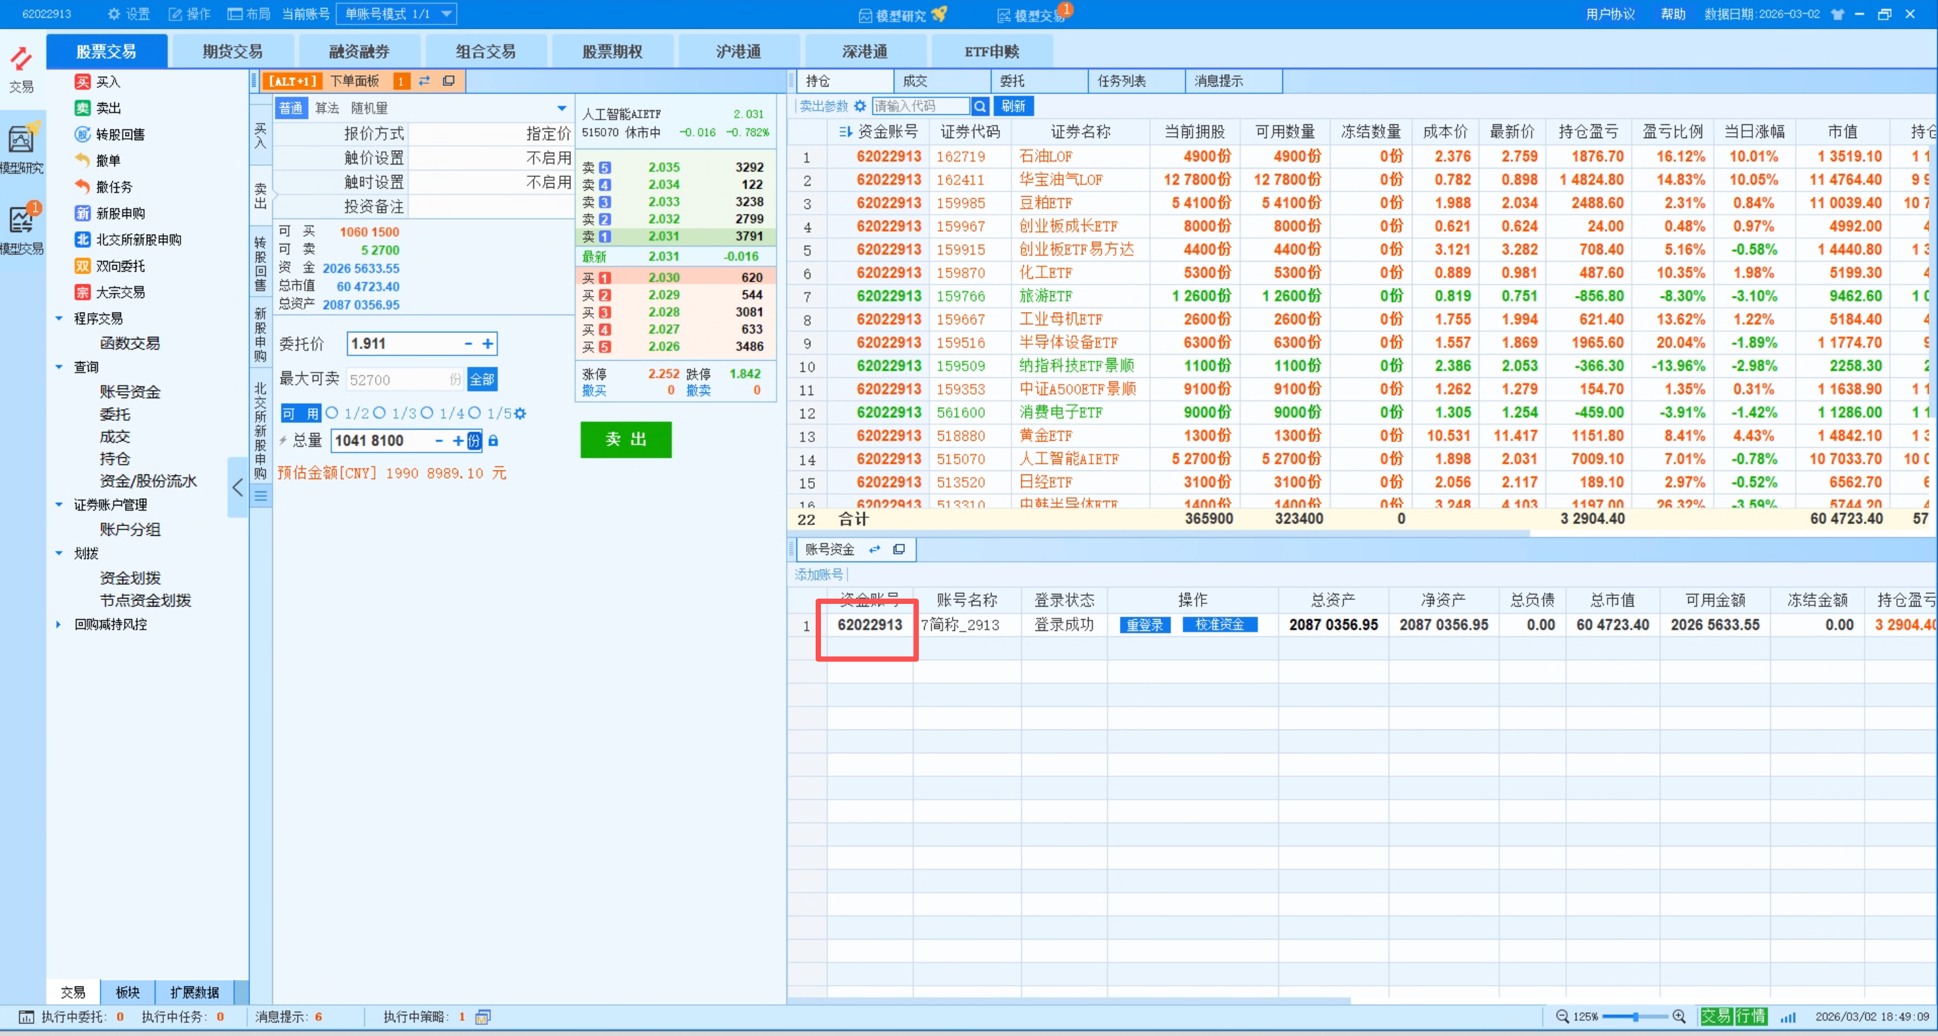
Task: Open the 委托 tab in holdings panel
Action: pyautogui.click(x=1012, y=81)
